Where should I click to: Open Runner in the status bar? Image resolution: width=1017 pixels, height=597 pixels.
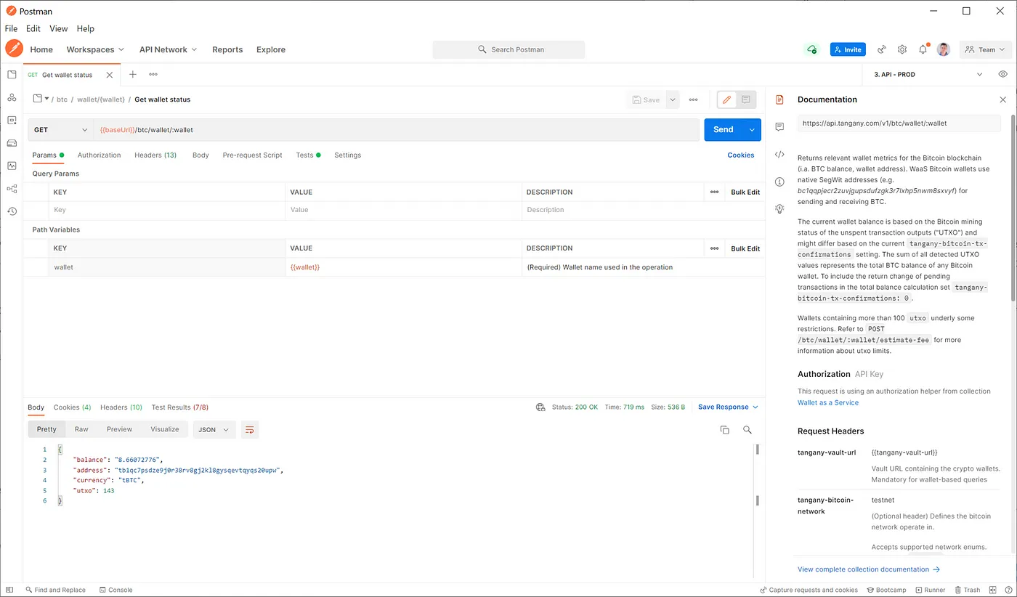tap(931, 590)
